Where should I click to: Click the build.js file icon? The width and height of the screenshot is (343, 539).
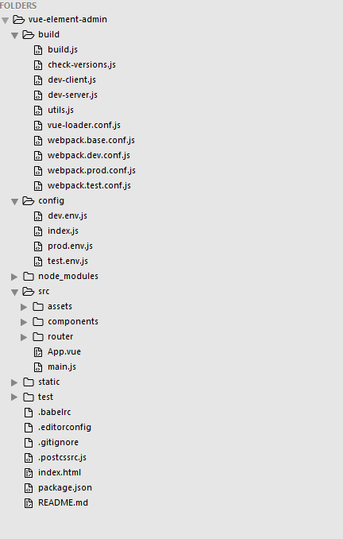38,50
